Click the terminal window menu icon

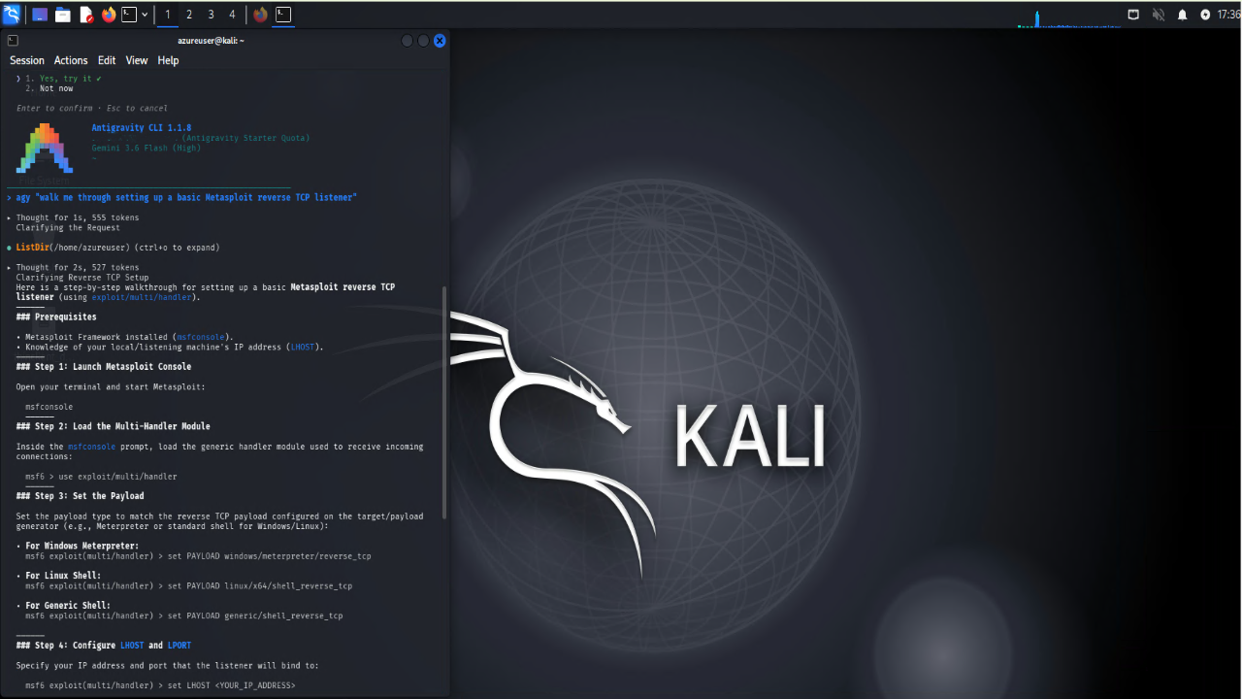(12, 40)
